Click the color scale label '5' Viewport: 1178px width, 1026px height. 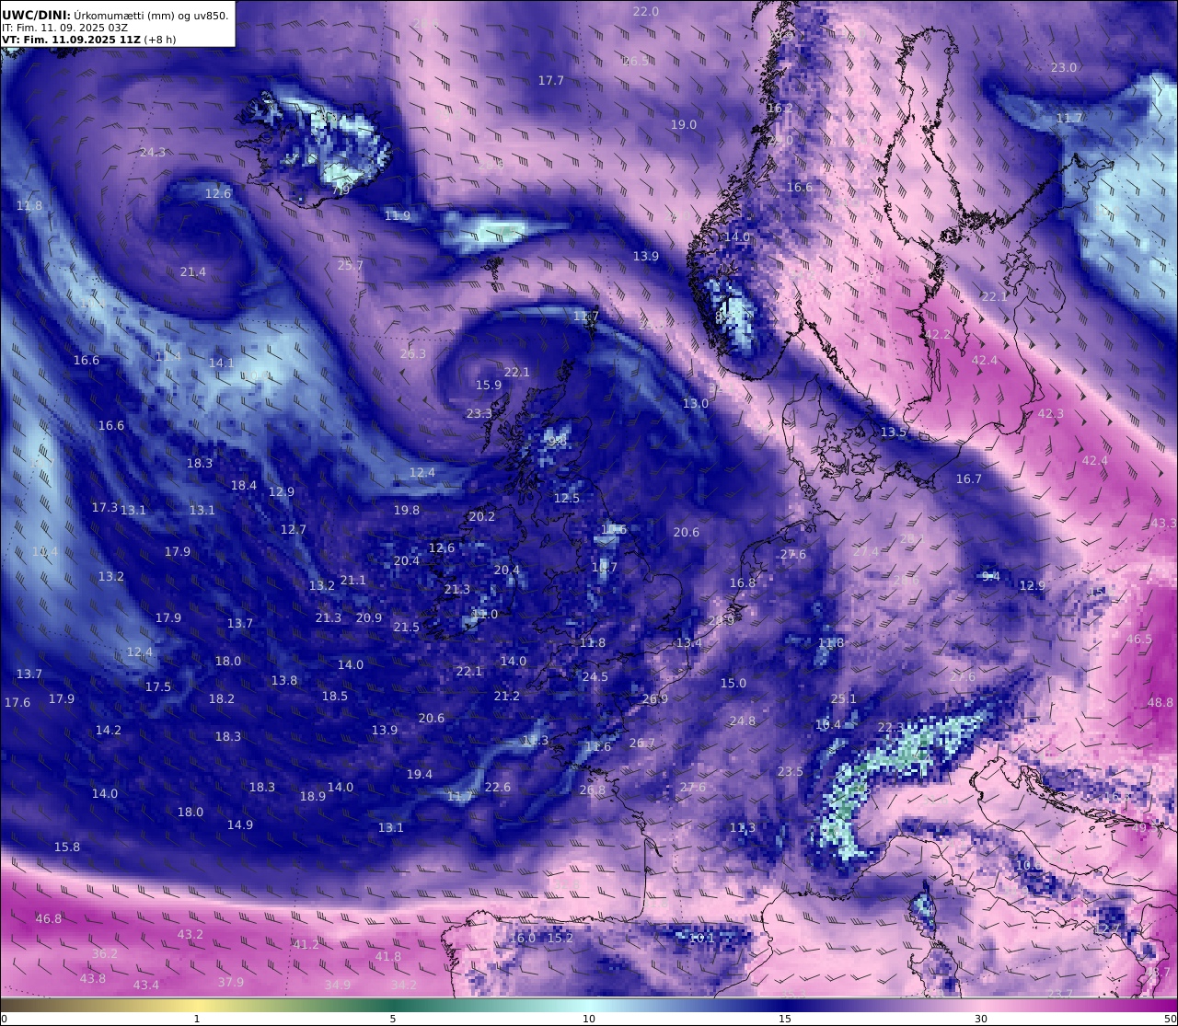[x=393, y=1019]
